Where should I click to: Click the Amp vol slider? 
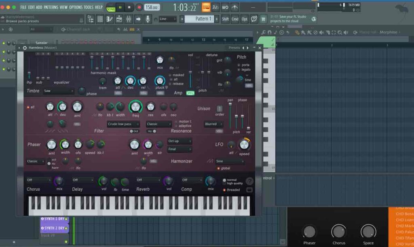tap(190, 72)
